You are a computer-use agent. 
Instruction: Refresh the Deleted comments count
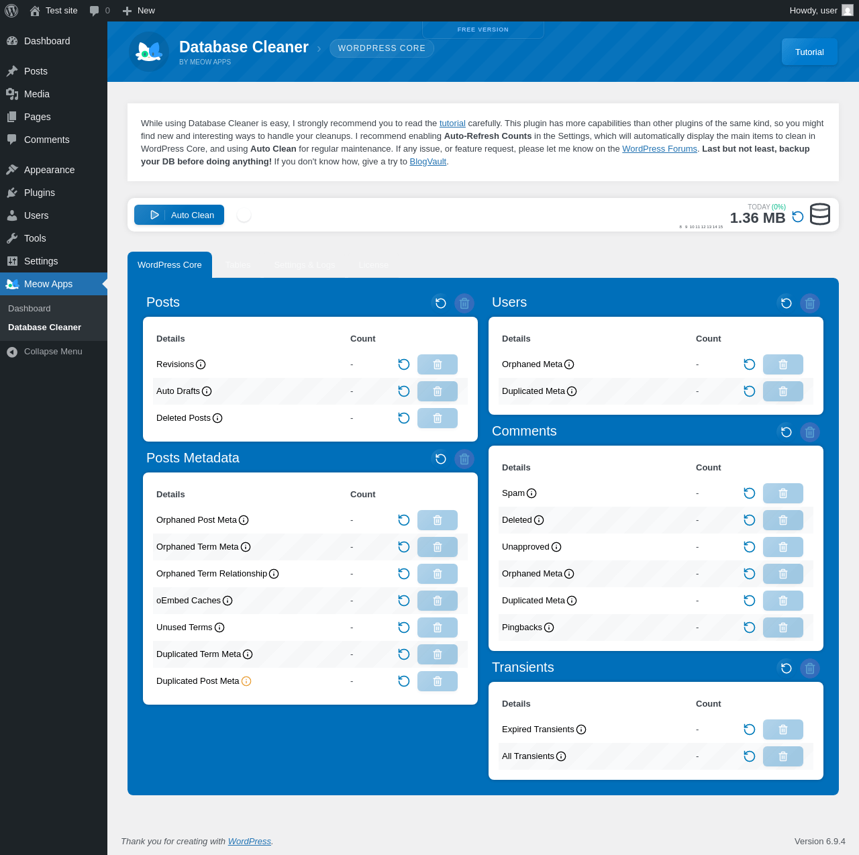(x=750, y=520)
